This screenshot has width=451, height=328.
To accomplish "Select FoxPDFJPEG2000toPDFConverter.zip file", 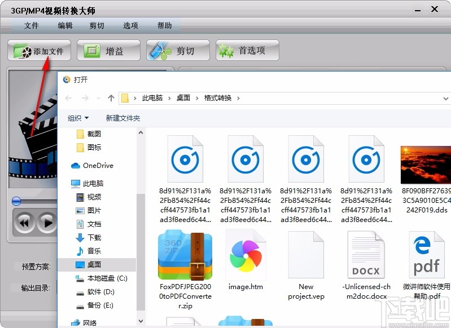I will click(185, 269).
